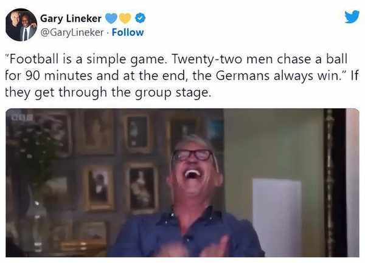Click the tweet text starting with "Football is"
The height and width of the screenshot is (263, 365).
tap(182, 76)
